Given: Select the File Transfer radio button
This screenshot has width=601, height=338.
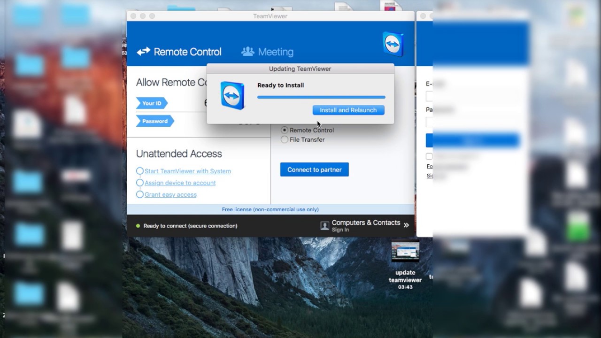Looking at the screenshot, I should tap(285, 139).
